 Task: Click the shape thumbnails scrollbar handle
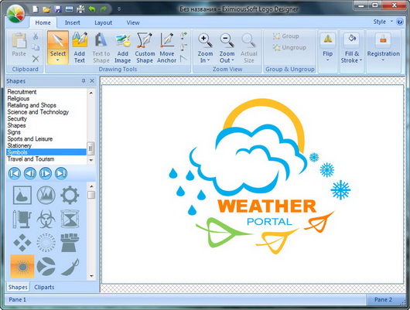pos(91,195)
